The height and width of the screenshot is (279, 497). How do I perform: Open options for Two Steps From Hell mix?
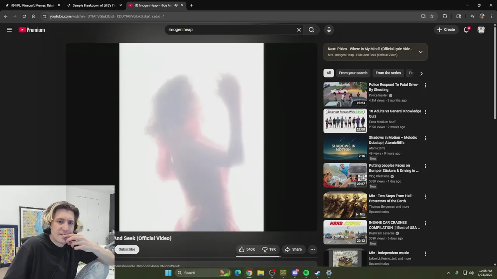(x=426, y=197)
